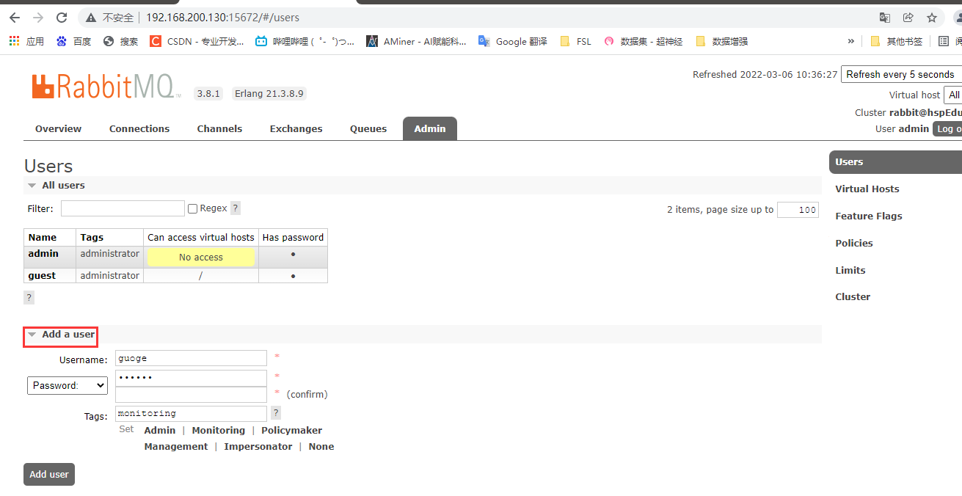Set the Monitoring tag
The width and height of the screenshot is (962, 496).
(219, 431)
